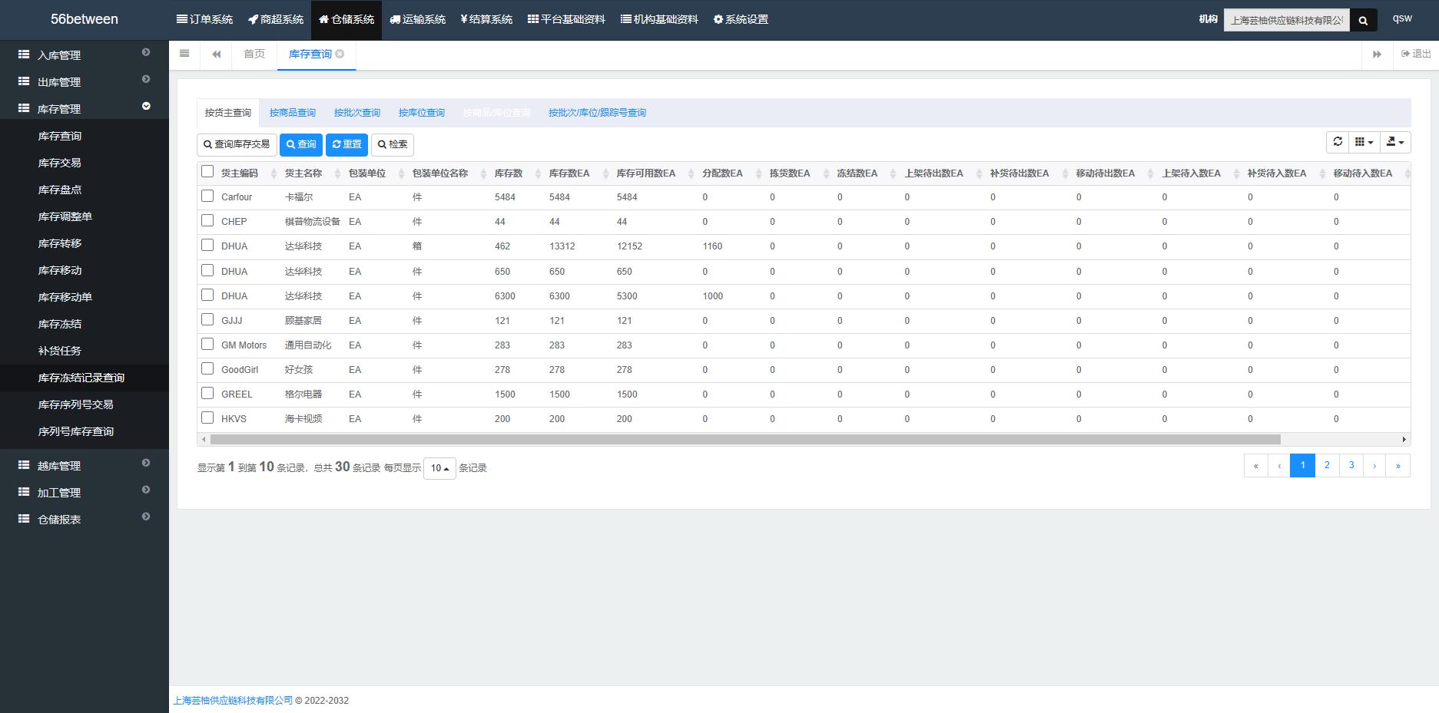
Task: Click the 出库管理 list icon
Action: coord(24,81)
